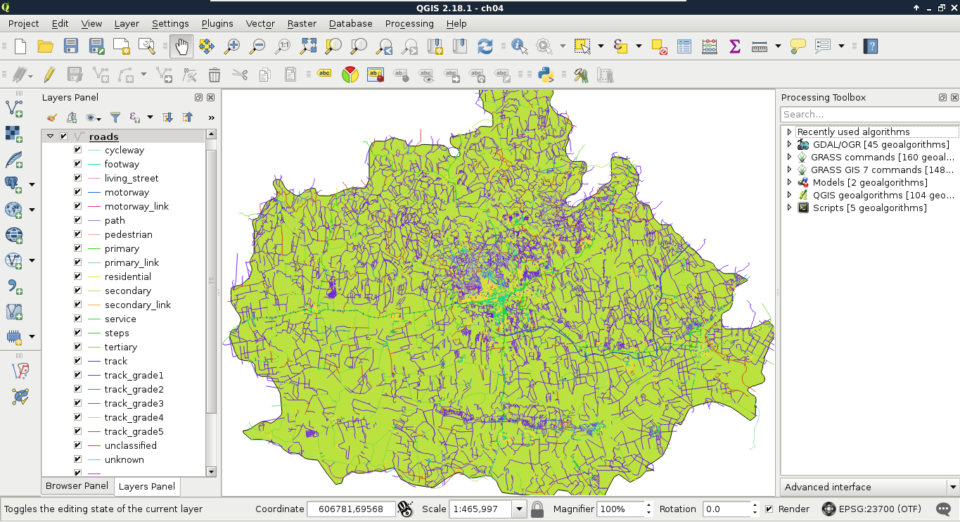Click the Identify Features tool
This screenshot has width=960, height=522.
(x=519, y=46)
